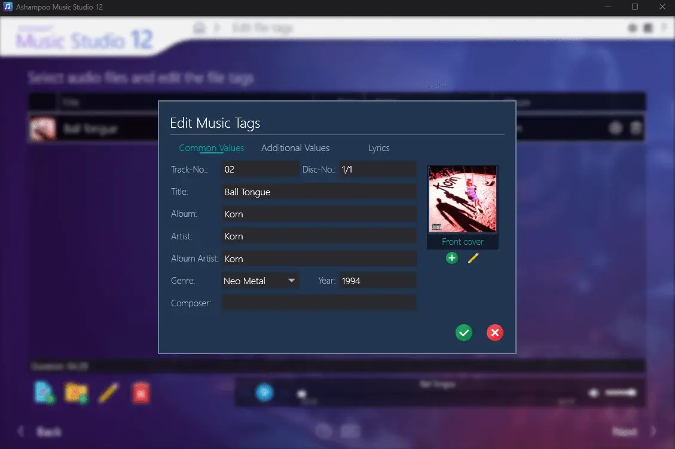Open the Add folder icon

(77, 392)
